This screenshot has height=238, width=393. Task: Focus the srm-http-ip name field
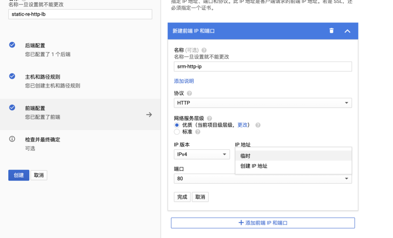coord(263,67)
